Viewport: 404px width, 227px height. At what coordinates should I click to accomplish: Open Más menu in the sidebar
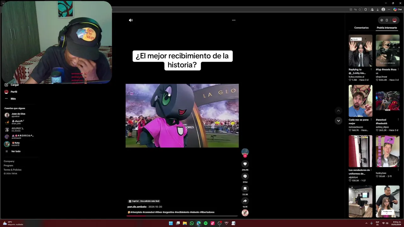coord(10,99)
